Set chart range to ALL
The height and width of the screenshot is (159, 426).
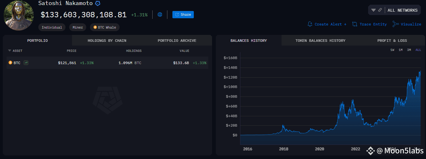pyautogui.click(x=418, y=50)
